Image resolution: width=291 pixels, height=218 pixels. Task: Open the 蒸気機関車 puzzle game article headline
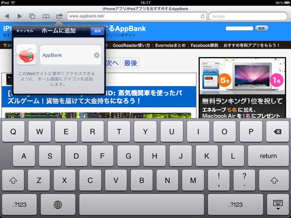[x=99, y=97]
